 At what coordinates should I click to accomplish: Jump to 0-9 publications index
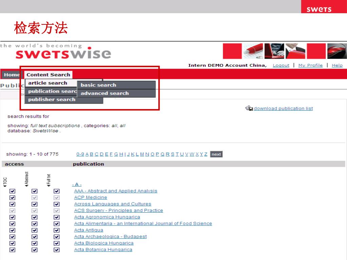(80, 154)
